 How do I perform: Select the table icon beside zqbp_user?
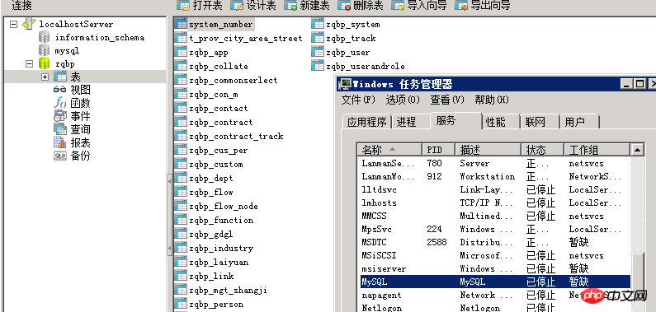[x=318, y=52]
